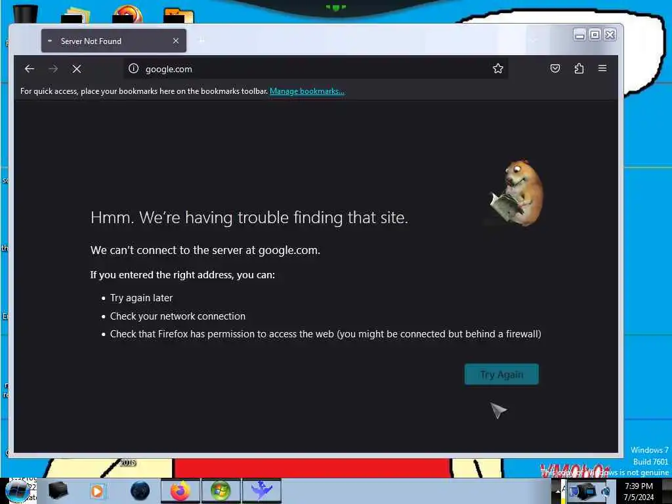Image resolution: width=672 pixels, height=504 pixels.
Task: Click the Try Again button
Action: pos(501,374)
